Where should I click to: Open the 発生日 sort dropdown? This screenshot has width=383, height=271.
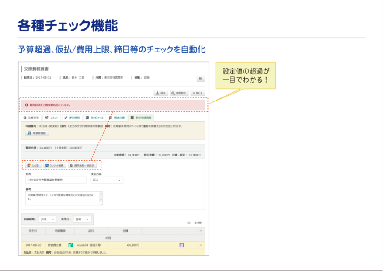pos(82,219)
